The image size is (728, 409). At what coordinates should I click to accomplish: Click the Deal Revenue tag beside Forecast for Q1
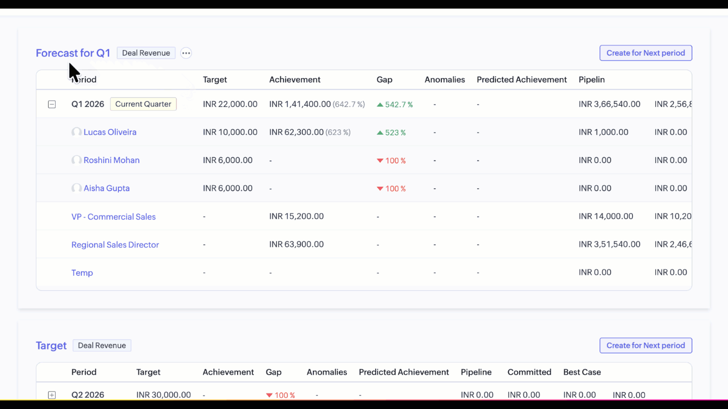coord(146,53)
